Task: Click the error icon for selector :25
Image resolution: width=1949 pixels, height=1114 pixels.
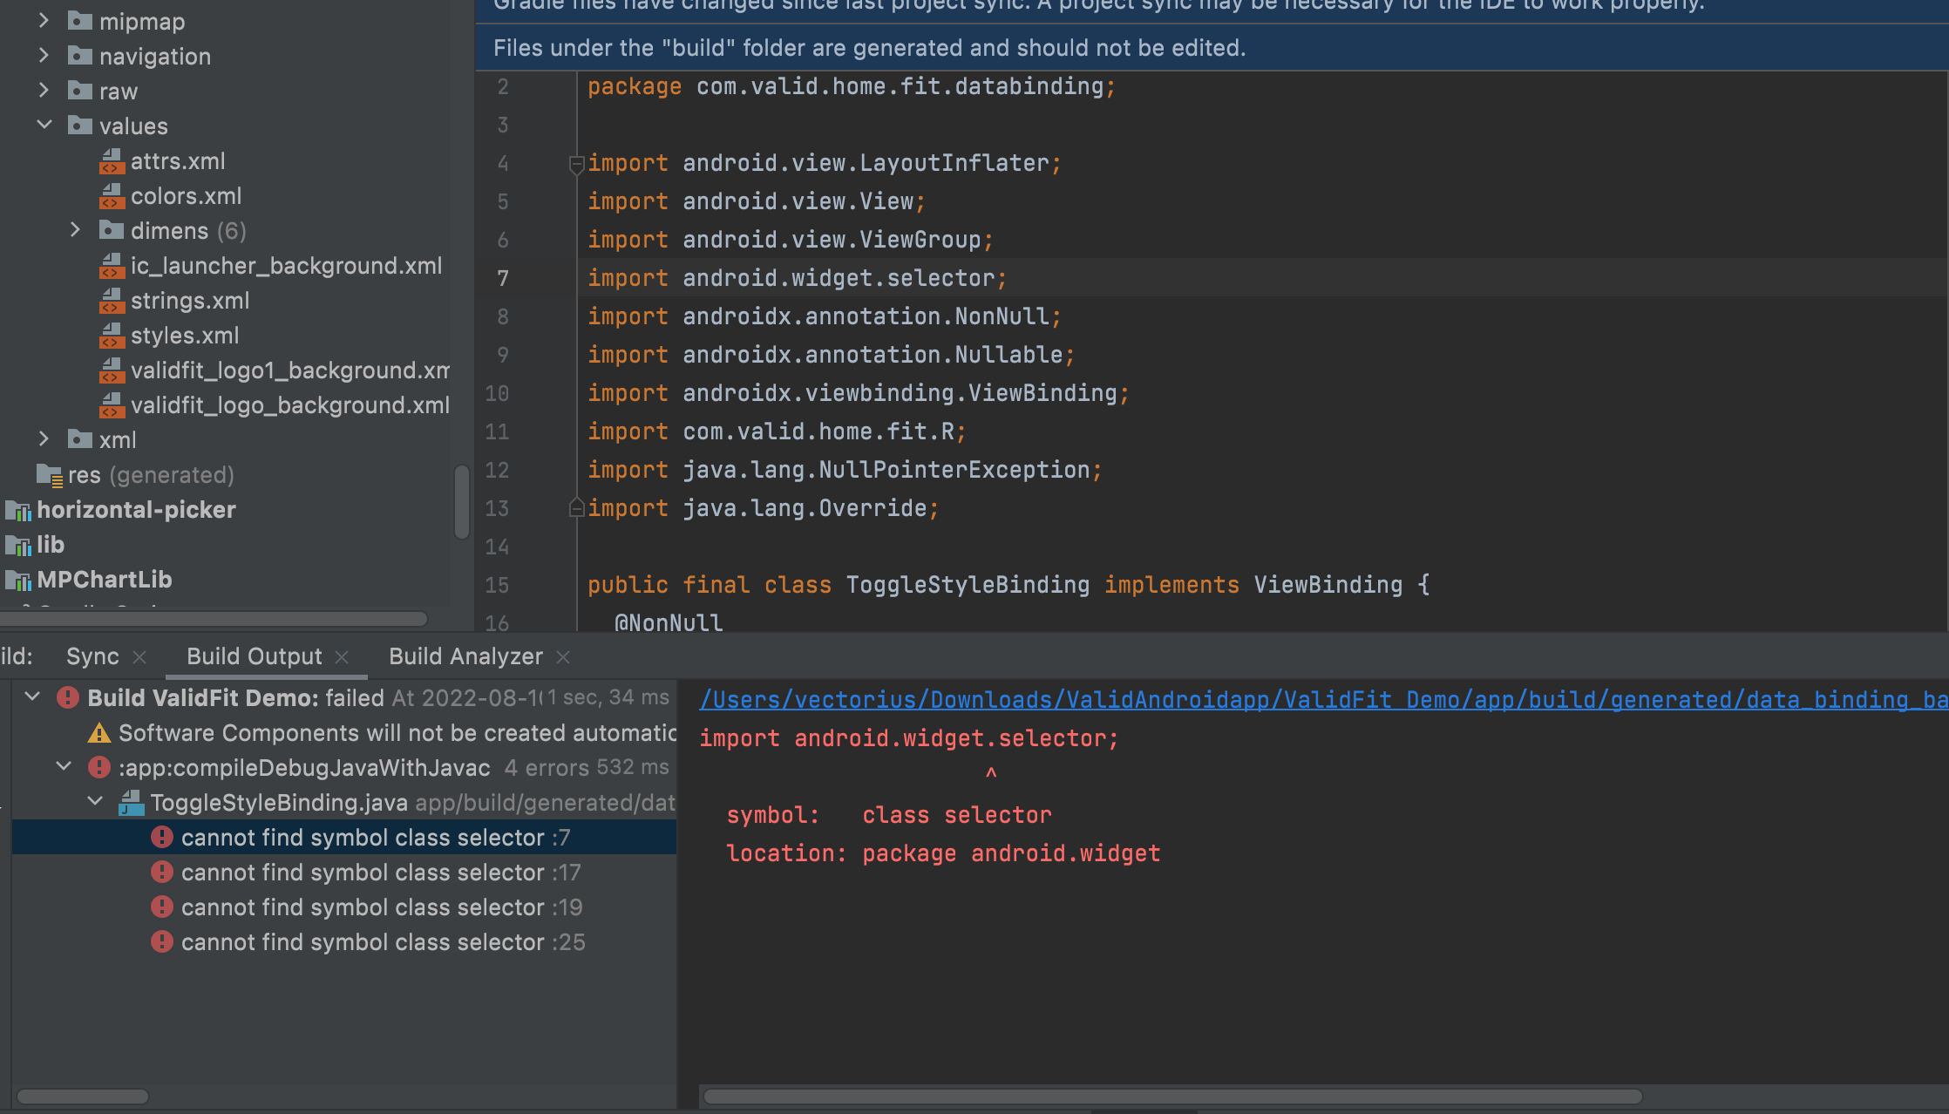Action: click(x=162, y=941)
